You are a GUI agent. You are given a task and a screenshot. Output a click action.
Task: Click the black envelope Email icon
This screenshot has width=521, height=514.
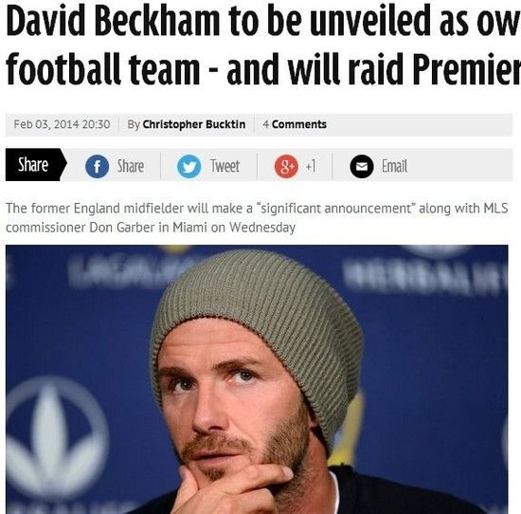(362, 166)
